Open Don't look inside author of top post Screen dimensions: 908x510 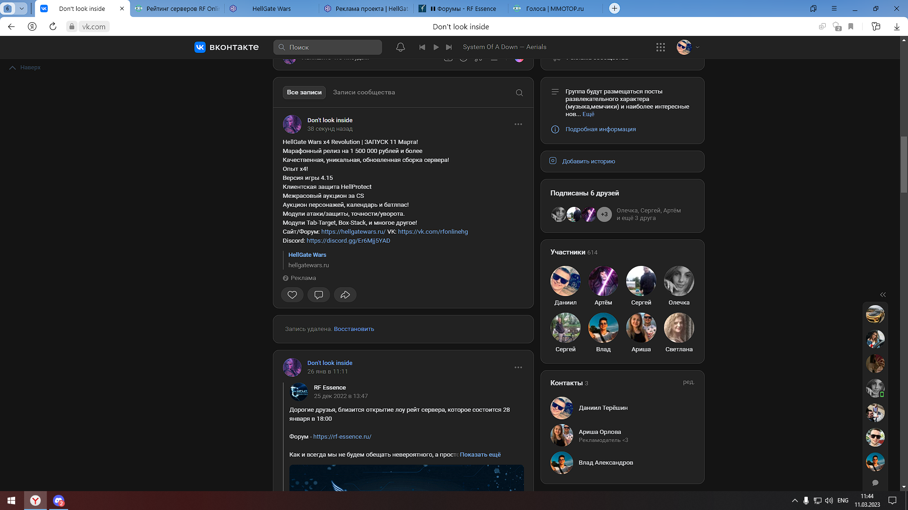[x=330, y=120]
